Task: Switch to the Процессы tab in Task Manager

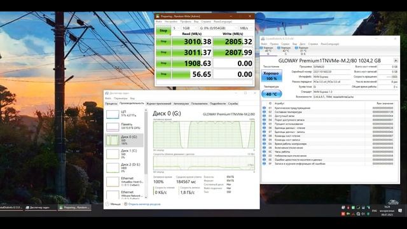Action: [x=111, y=104]
